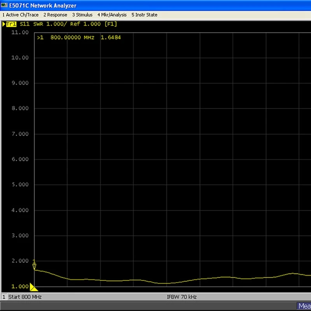The image size is (311, 311).
Task: Click the 11.000 top scale label
Action: pos(20,33)
